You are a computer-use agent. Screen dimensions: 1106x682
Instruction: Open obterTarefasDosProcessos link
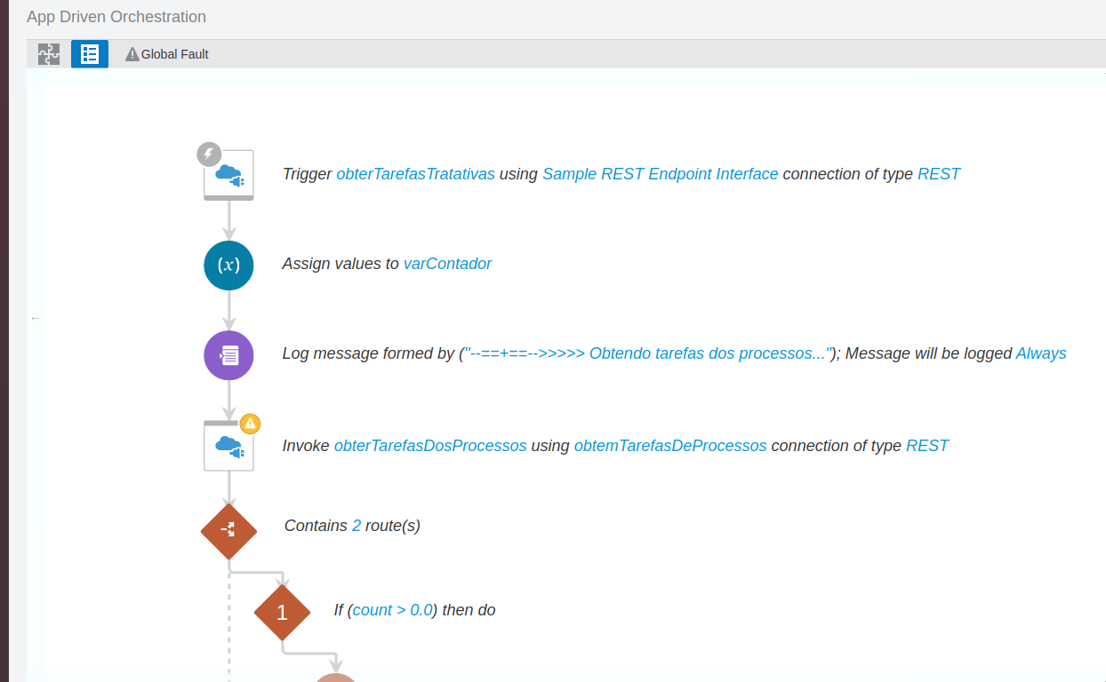tap(430, 446)
